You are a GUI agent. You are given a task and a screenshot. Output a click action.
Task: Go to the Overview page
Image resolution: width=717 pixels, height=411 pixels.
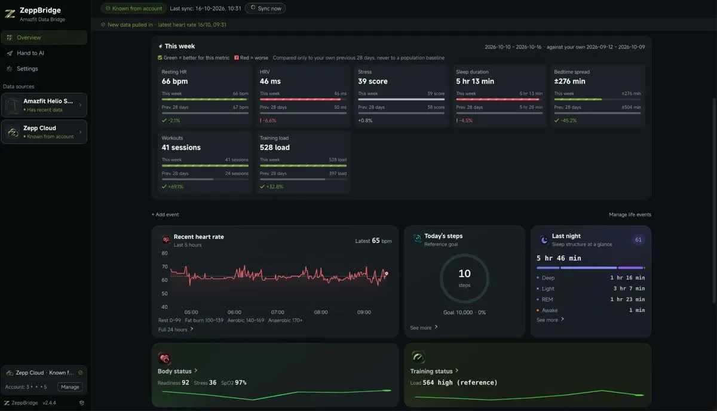tap(44, 38)
